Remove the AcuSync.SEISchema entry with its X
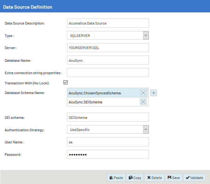The height and width of the screenshot is (184, 210). pyautogui.click(x=143, y=102)
